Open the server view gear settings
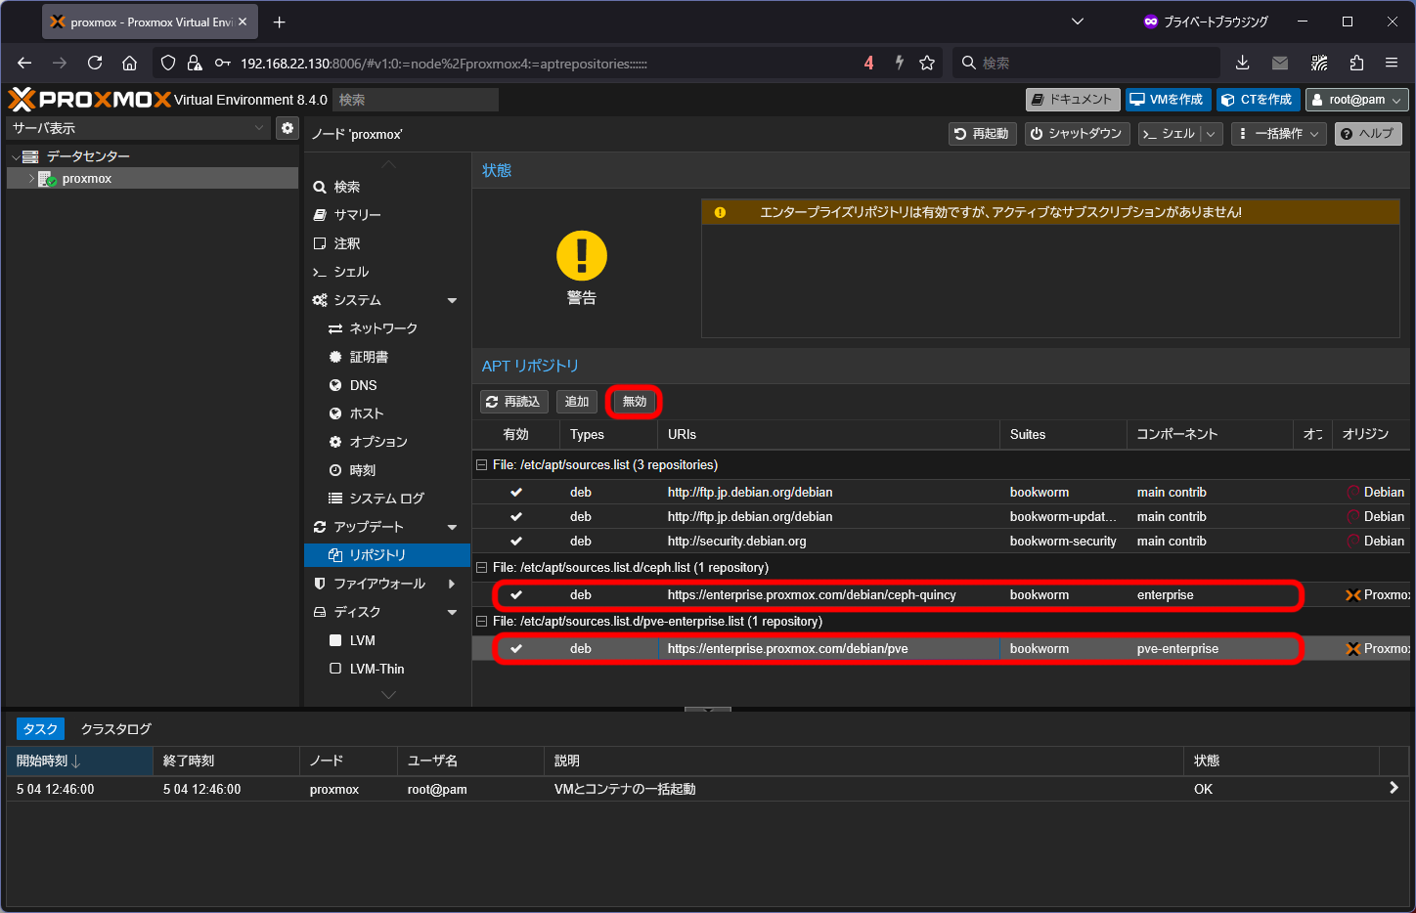 [288, 128]
